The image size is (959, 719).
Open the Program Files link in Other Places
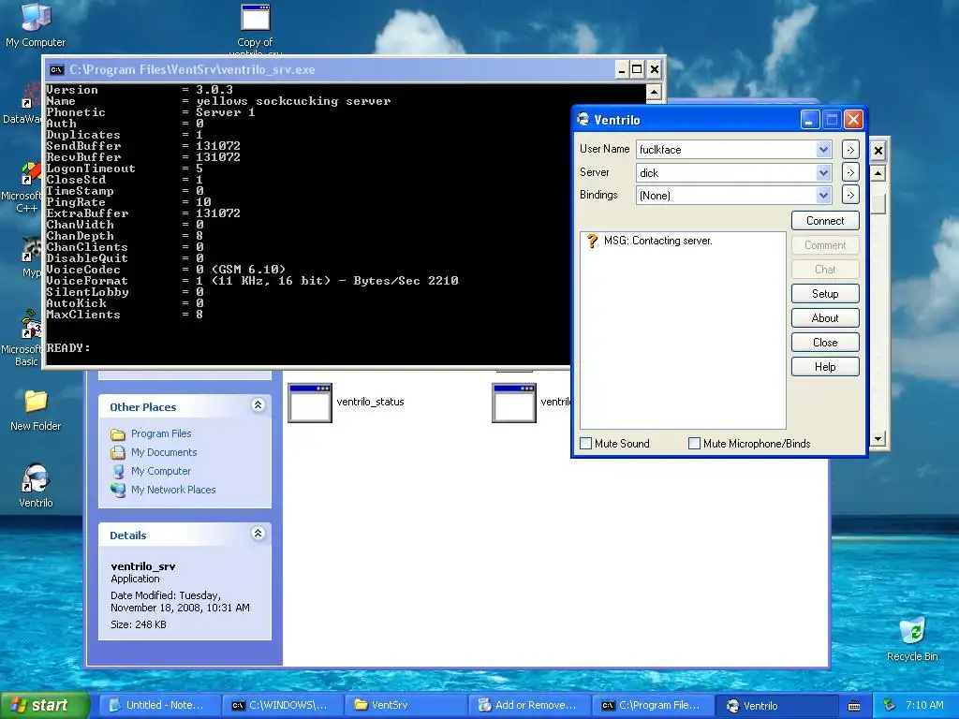click(x=161, y=433)
